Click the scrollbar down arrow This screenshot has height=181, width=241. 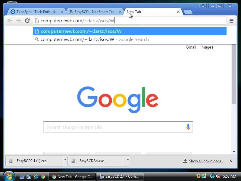234,152
